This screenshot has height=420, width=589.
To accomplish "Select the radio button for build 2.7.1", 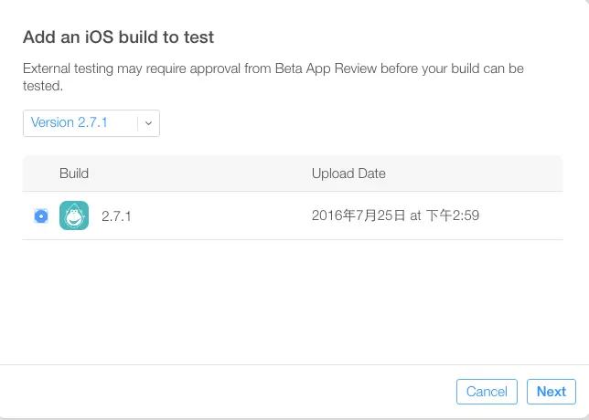I will [41, 216].
